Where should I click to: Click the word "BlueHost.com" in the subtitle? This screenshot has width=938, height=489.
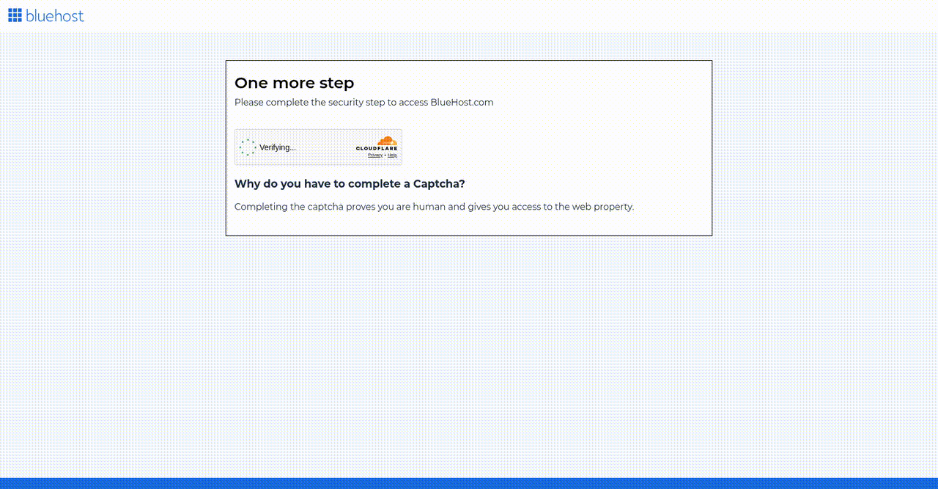point(462,103)
